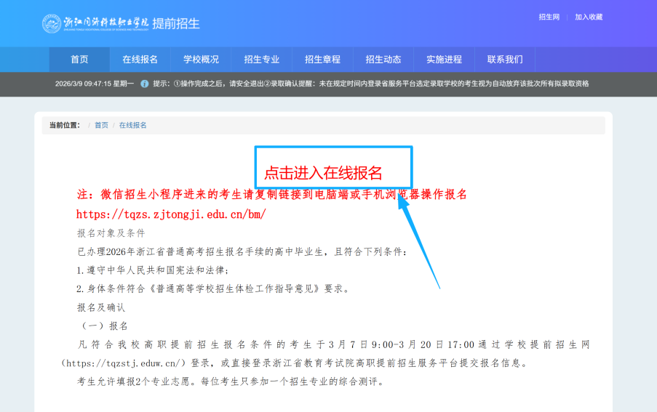Click the blue info icon before 提示
The height and width of the screenshot is (412, 657).
coord(144,84)
